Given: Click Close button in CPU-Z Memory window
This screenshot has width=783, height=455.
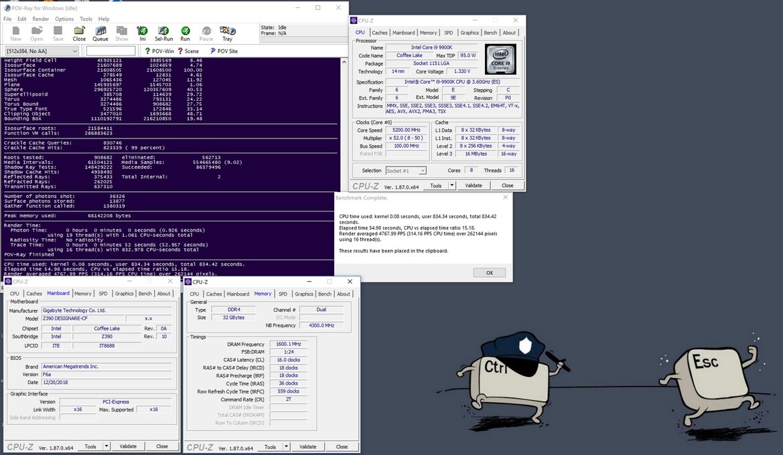Looking at the screenshot, I should [x=342, y=447].
